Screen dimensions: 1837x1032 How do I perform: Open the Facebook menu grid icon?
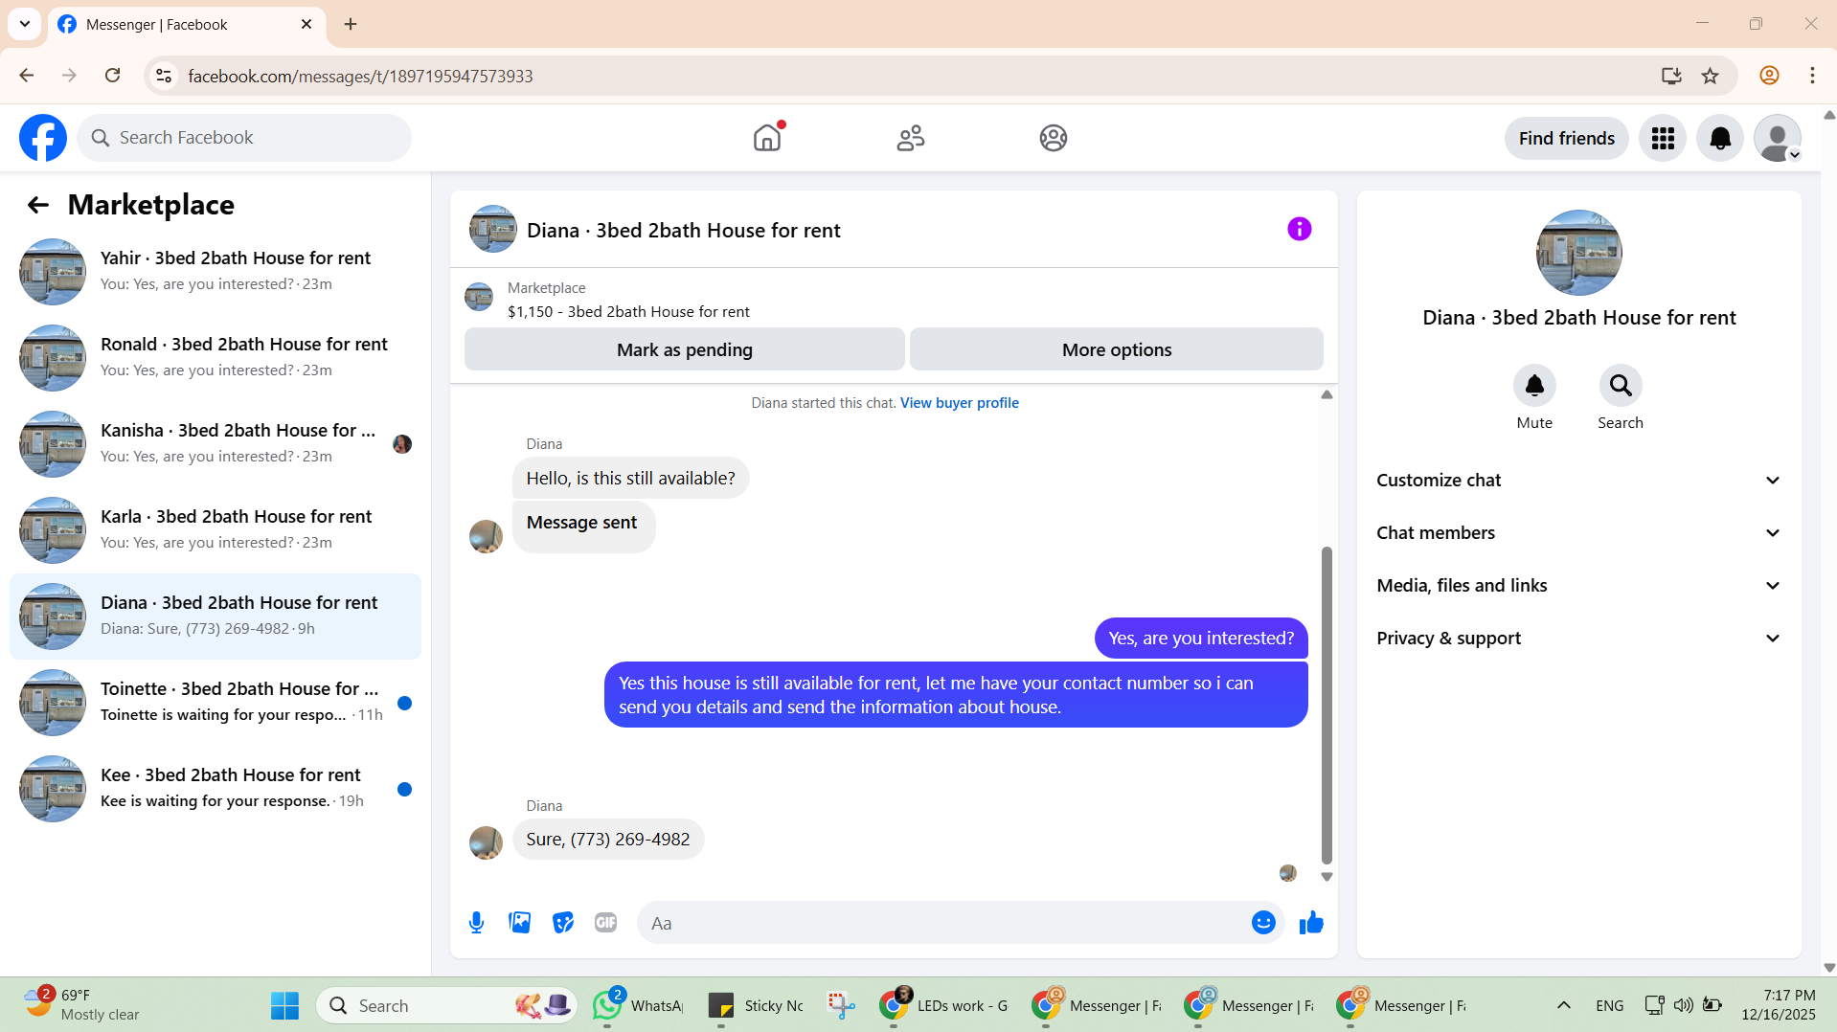(x=1663, y=139)
